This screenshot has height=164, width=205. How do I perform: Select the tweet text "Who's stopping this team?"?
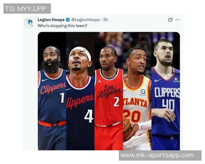point(63,26)
